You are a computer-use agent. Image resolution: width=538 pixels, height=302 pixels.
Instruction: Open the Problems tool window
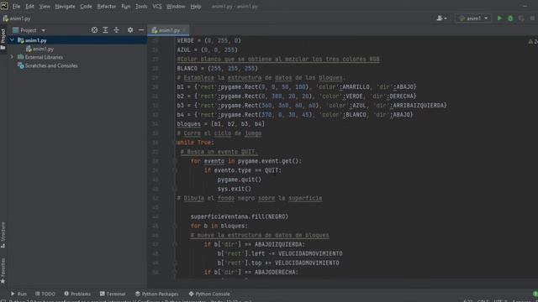(x=77, y=294)
